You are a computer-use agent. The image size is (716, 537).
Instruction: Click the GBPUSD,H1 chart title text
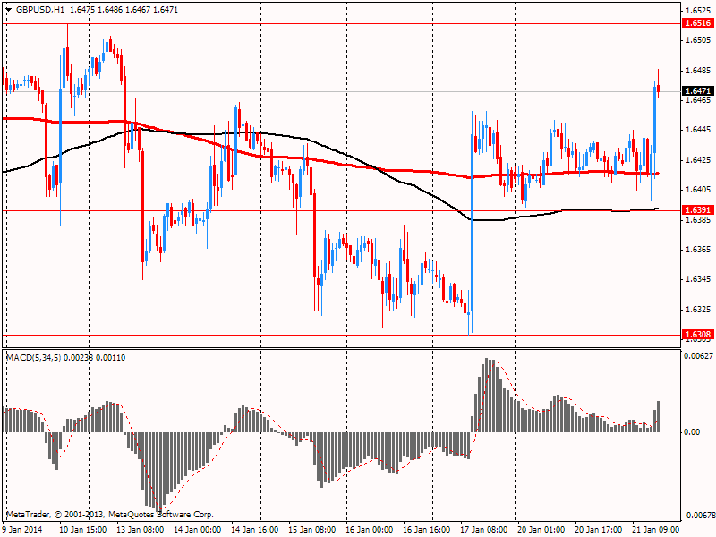(40, 7)
